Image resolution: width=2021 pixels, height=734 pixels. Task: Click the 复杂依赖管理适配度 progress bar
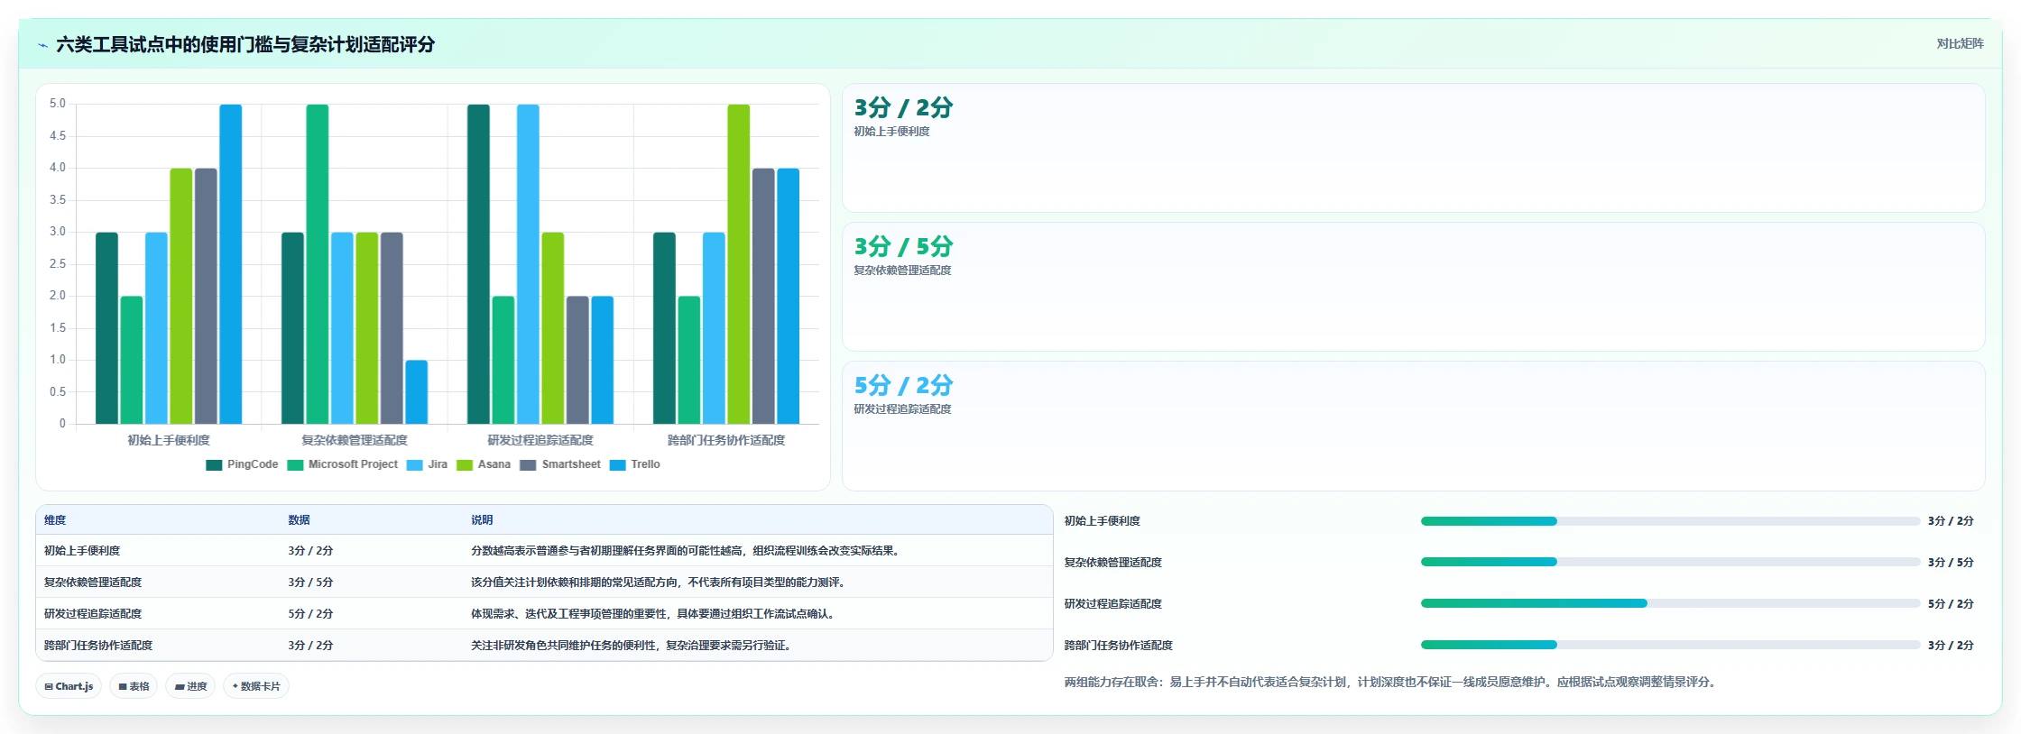[x=1670, y=562]
